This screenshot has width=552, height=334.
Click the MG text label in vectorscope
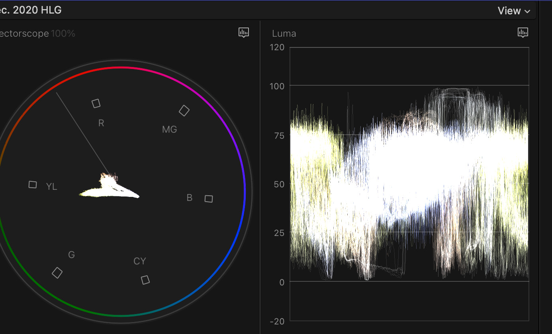(169, 130)
